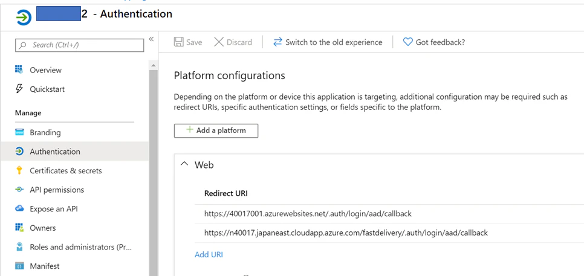Discard changes using the X button

click(x=233, y=42)
